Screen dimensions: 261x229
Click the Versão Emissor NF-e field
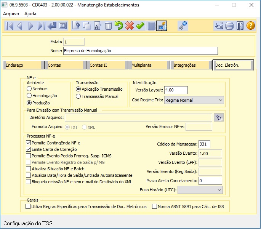pyautogui.click(x=199, y=127)
